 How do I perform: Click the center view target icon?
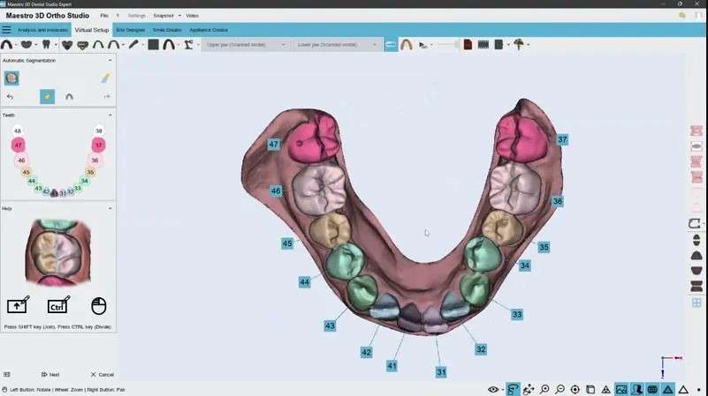tap(575, 389)
